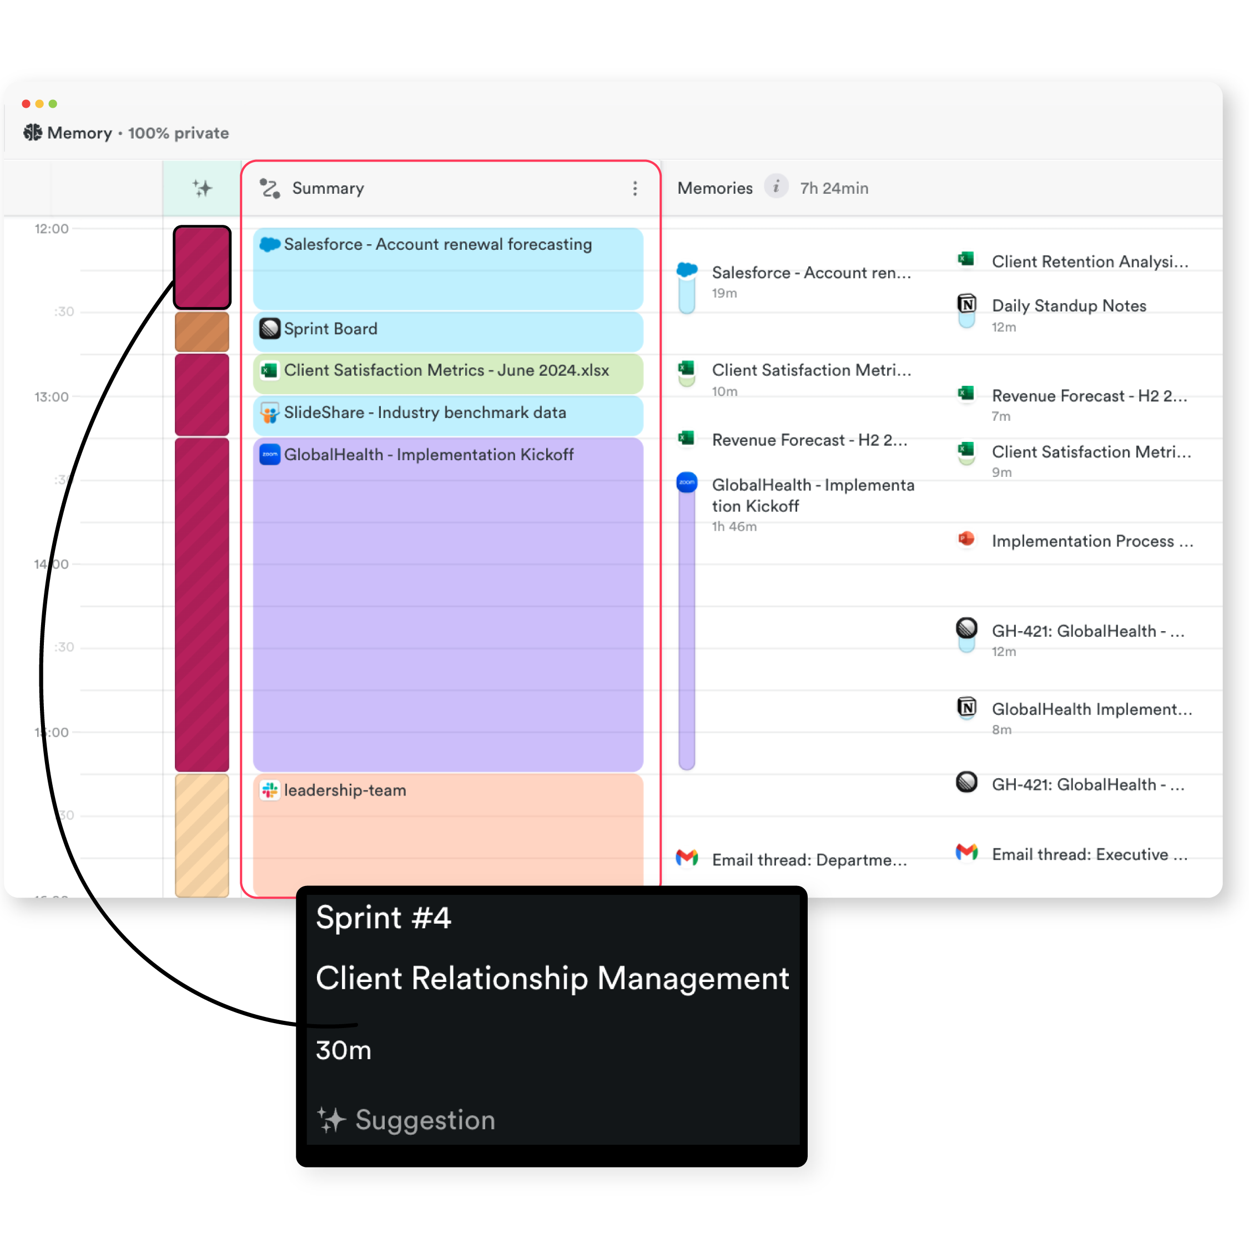
Task: Click the Slack icon on leadership-team block
Action: pyautogui.click(x=270, y=790)
